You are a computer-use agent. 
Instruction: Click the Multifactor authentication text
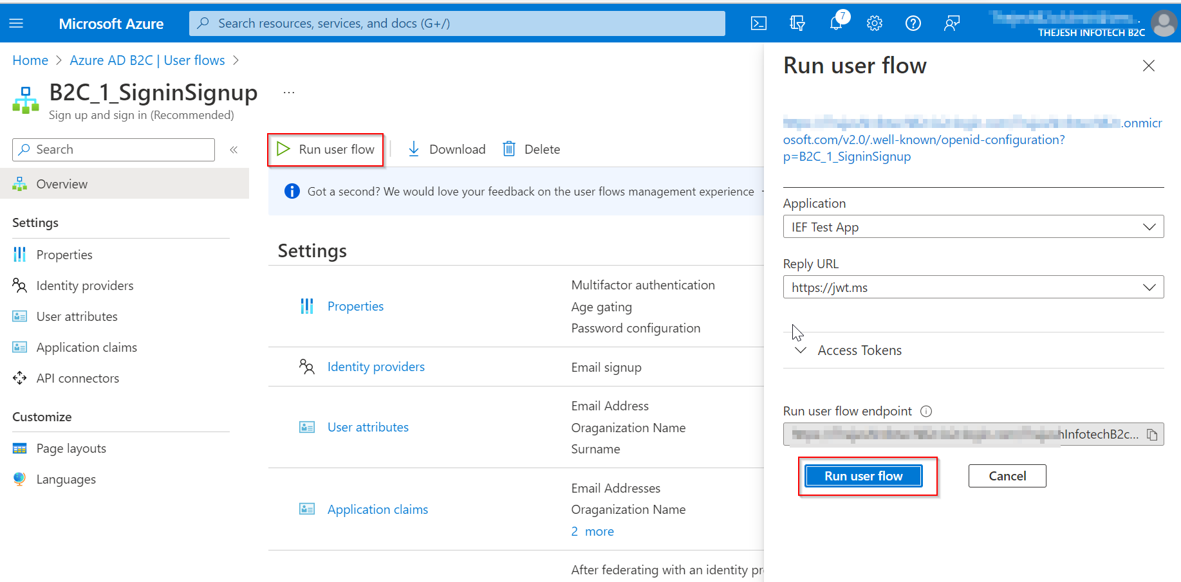coord(643,285)
